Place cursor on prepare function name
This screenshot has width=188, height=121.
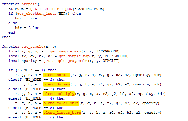[29, 4]
